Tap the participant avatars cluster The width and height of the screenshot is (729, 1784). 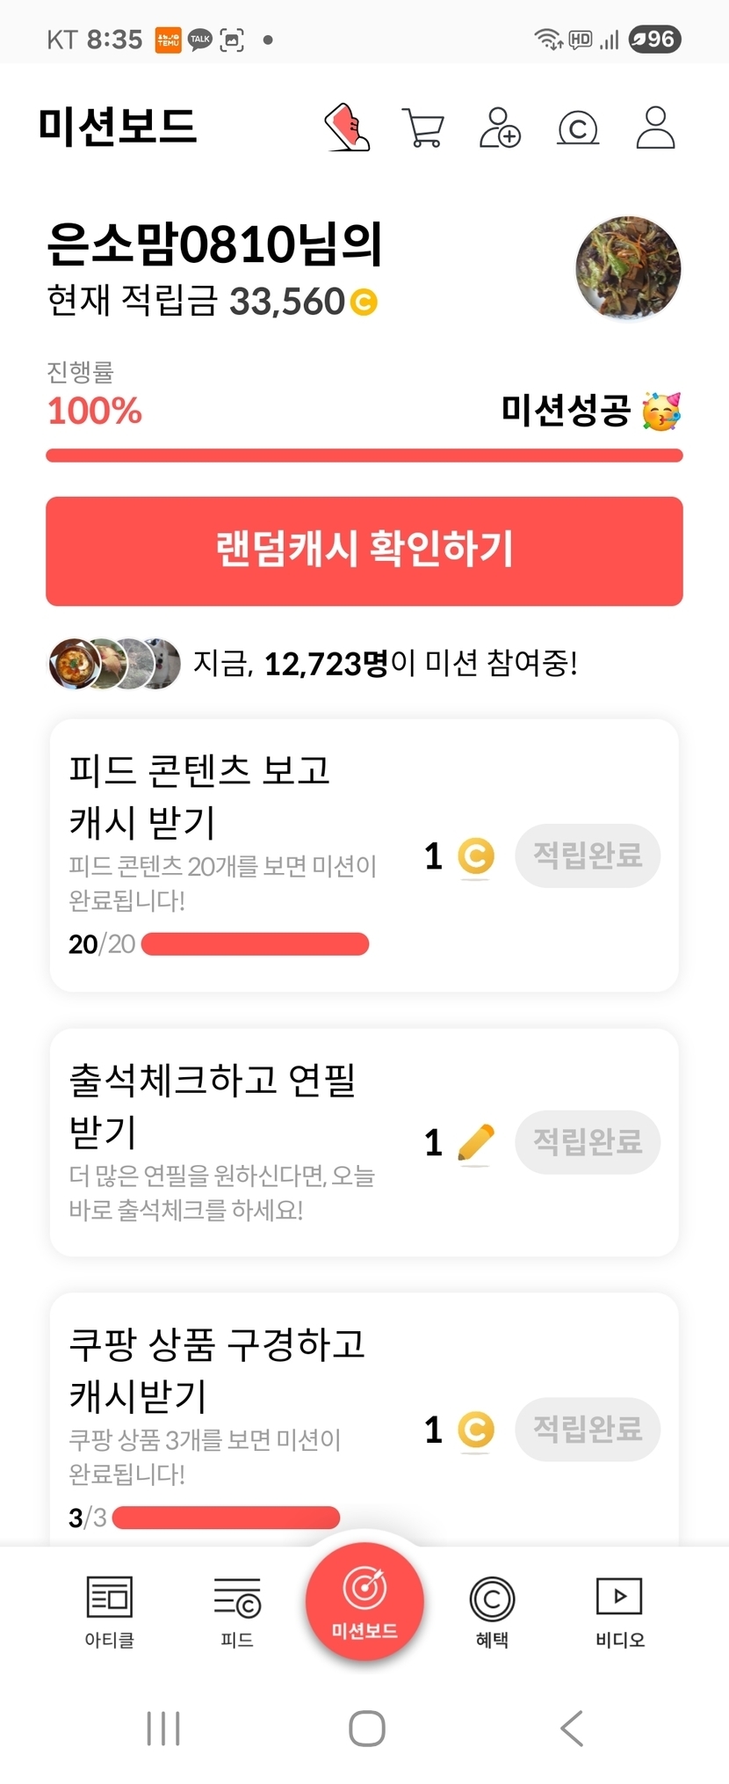113,664
